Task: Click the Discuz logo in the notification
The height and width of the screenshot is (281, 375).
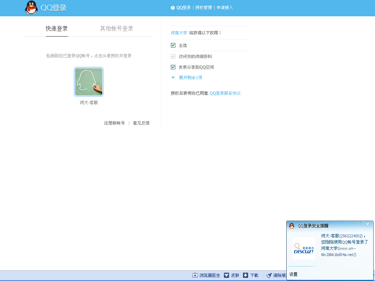Action: pyautogui.click(x=304, y=248)
